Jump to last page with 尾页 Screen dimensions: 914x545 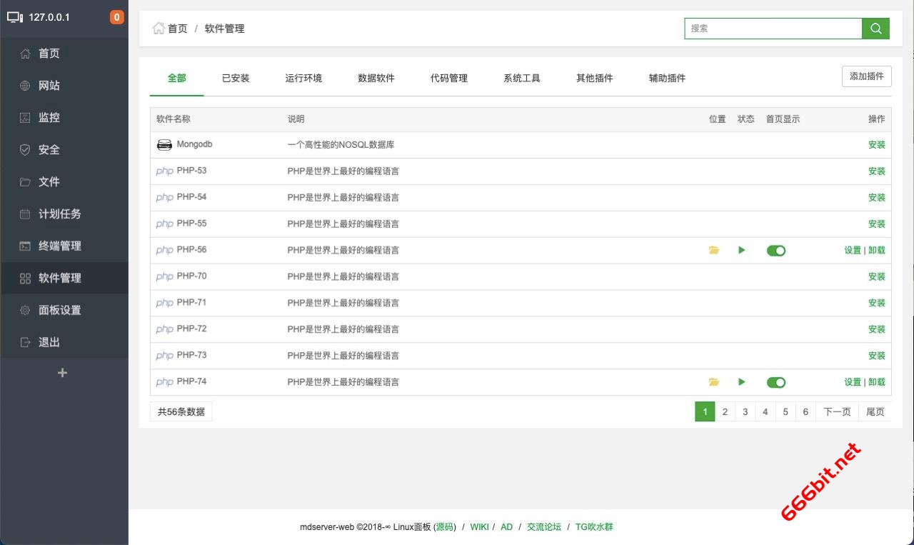coord(875,411)
